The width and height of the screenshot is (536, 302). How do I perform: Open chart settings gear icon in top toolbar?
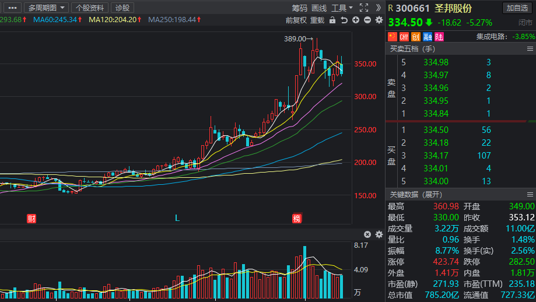379,20
